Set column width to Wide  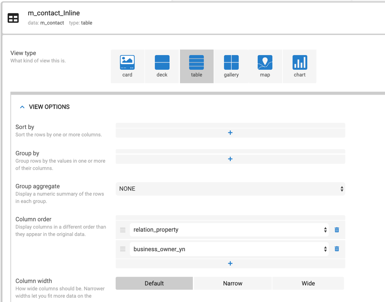(x=308, y=284)
